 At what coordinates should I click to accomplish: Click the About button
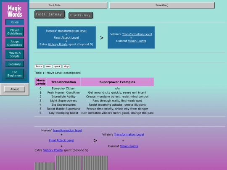[x=15, y=89]
